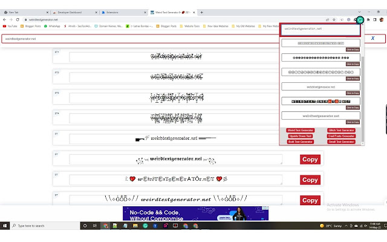Viewport: 387px width, 242px height.
Task: Bookmark this page with the star icon
Action: click(334, 19)
